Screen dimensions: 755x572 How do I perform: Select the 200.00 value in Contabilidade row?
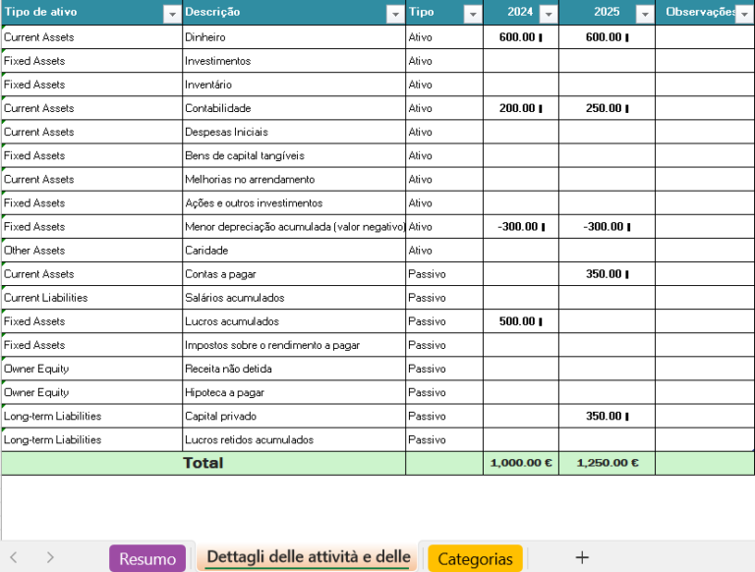pyautogui.click(x=521, y=108)
